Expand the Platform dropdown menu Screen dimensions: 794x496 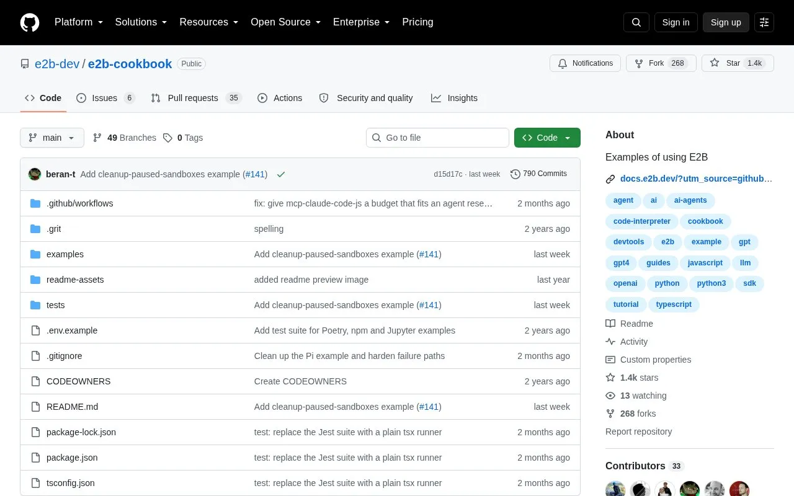78,22
